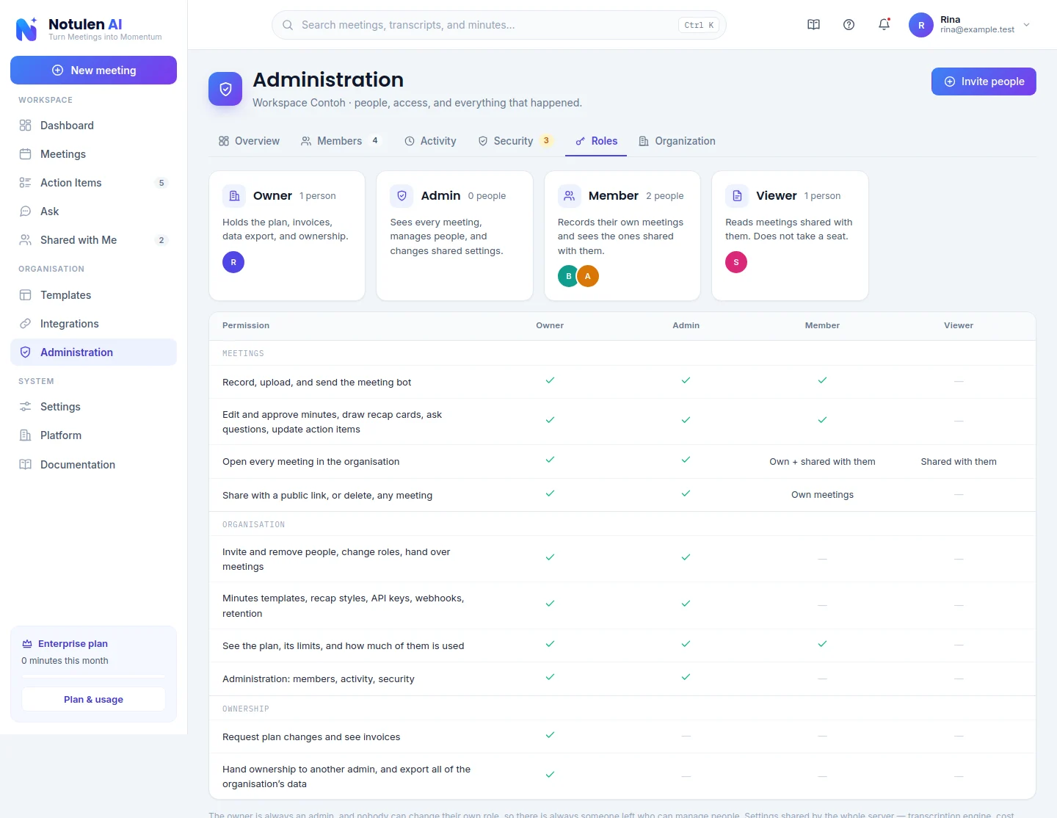Viewport: 1057px width, 818px height.
Task: Select the Roles tab
Action: [596, 141]
